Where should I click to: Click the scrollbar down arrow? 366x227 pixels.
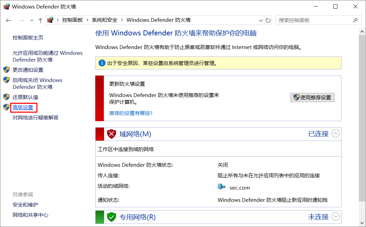coord(362,223)
